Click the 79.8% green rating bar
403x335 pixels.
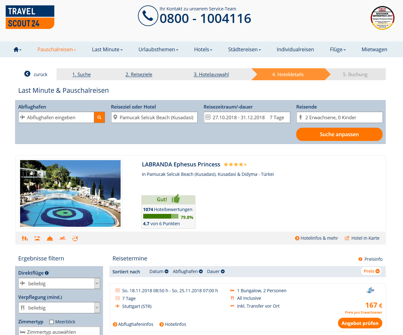(x=161, y=216)
